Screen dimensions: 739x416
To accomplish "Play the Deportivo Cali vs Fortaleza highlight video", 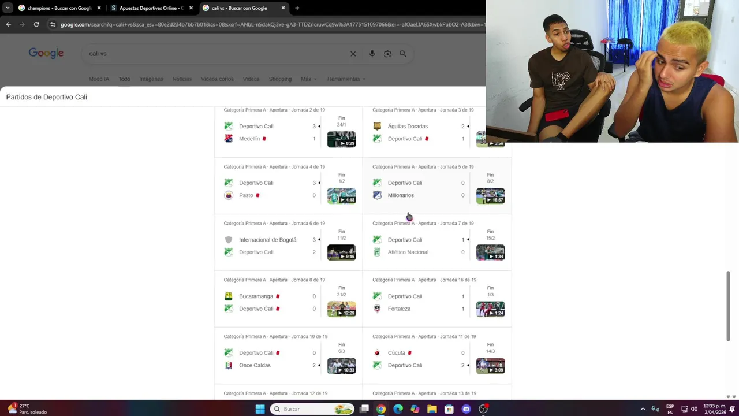I will click(x=490, y=309).
